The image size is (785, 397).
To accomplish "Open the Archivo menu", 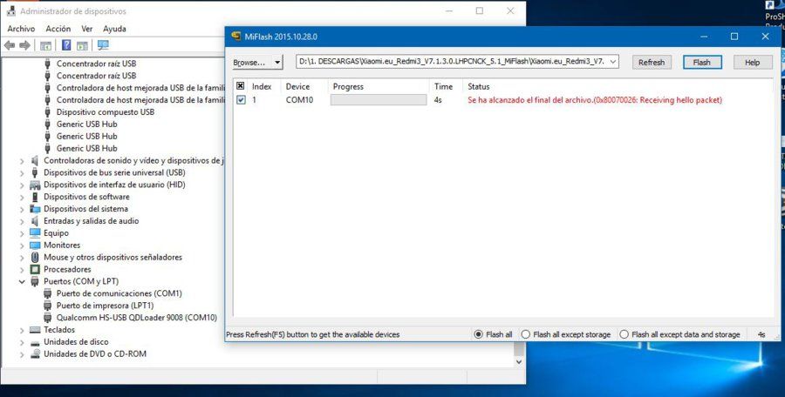I will pos(21,29).
